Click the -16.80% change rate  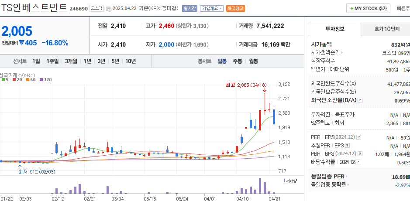[x=55, y=43]
